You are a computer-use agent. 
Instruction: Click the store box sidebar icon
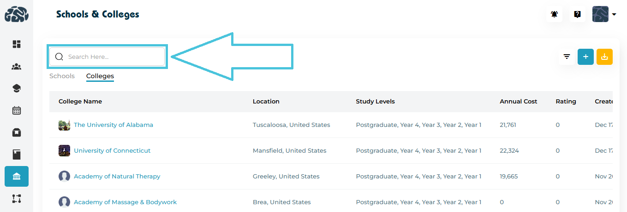click(x=17, y=132)
